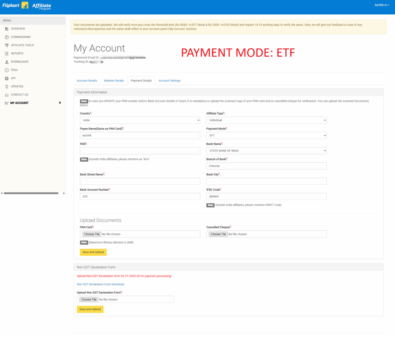395x337 pixels.
Task: Click the sidebar scroll left arrow
Action: (2, 193)
